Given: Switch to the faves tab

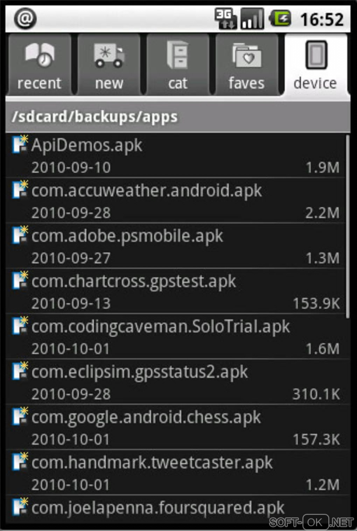Looking at the screenshot, I should [x=247, y=65].
